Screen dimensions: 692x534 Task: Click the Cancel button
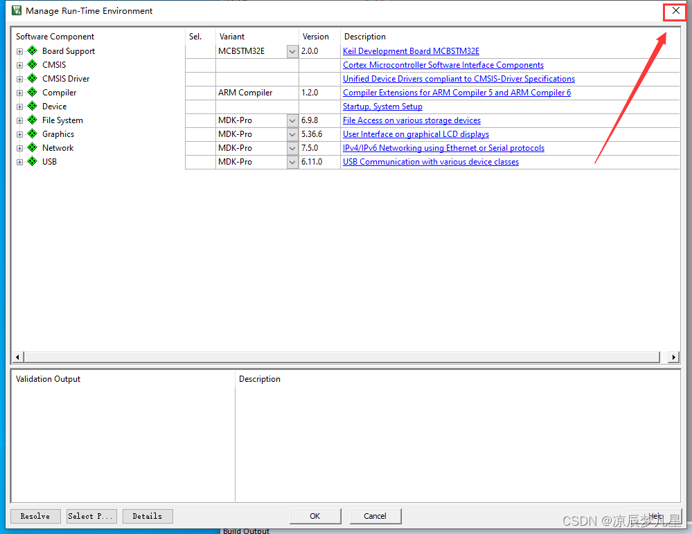[375, 516]
